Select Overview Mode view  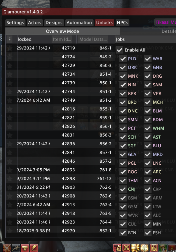click(63, 31)
